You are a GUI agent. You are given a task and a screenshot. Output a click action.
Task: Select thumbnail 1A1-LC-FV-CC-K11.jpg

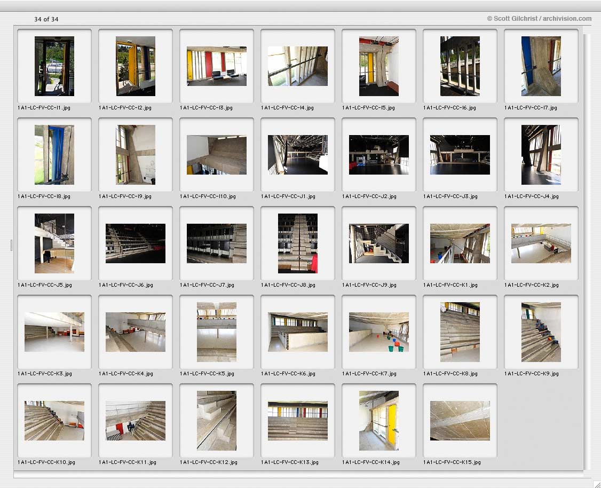click(136, 421)
